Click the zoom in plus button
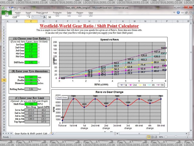 pos(187,137)
